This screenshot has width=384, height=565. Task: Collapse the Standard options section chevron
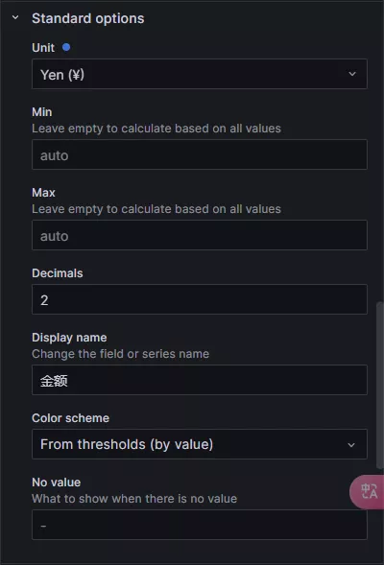pyautogui.click(x=15, y=17)
